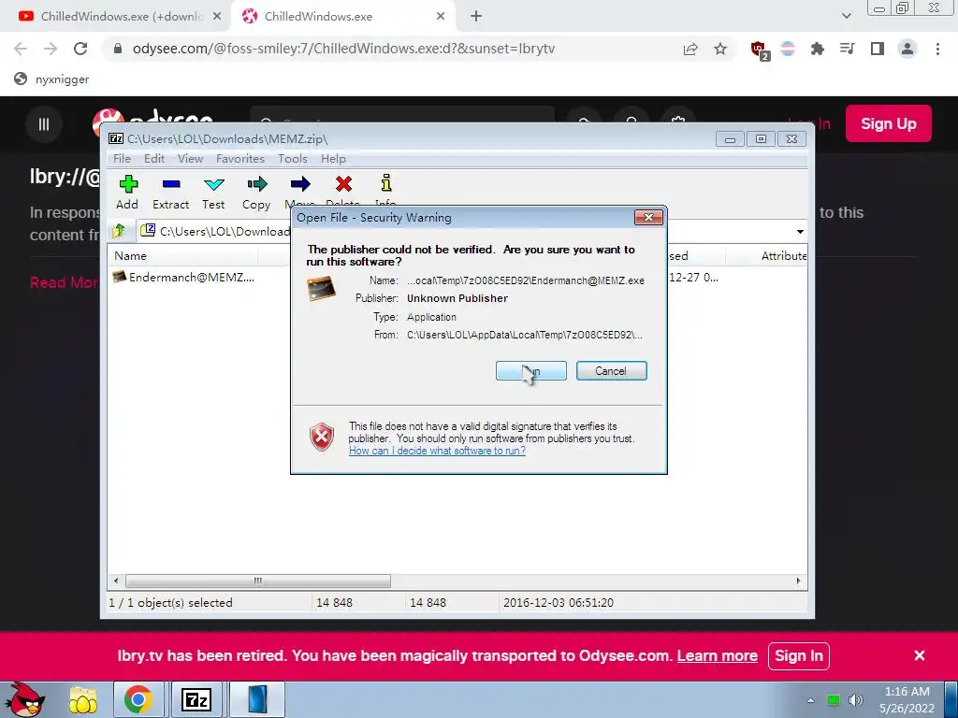The width and height of the screenshot is (958, 718).
Task: Click the Extract toolbar icon in 7-Zip
Action: pos(171,184)
